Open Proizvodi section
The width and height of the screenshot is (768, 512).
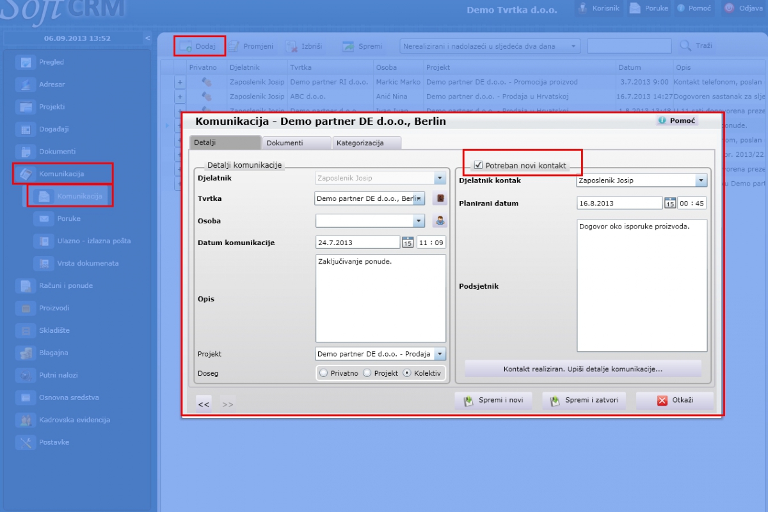pyautogui.click(x=54, y=308)
